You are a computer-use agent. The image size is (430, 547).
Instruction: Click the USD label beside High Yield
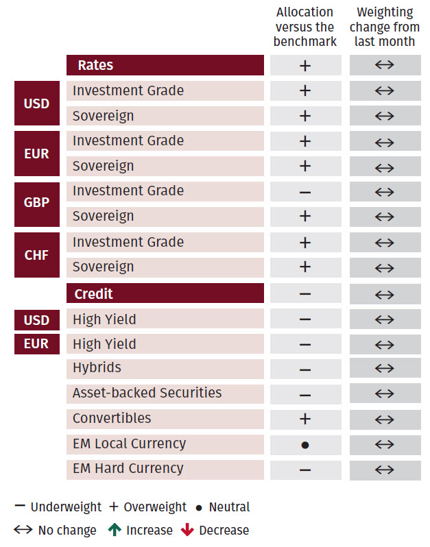37,319
